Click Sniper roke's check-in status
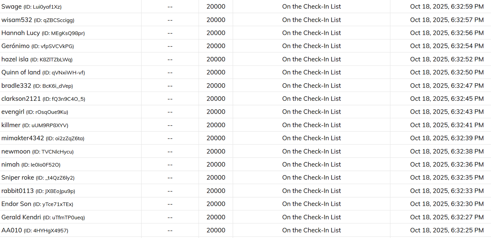This screenshot has height=238, width=491. pyautogui.click(x=311, y=178)
